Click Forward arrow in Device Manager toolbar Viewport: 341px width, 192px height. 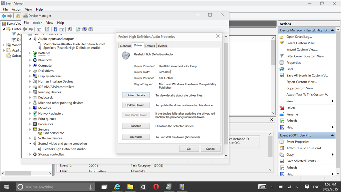pyautogui.click(x=31, y=29)
